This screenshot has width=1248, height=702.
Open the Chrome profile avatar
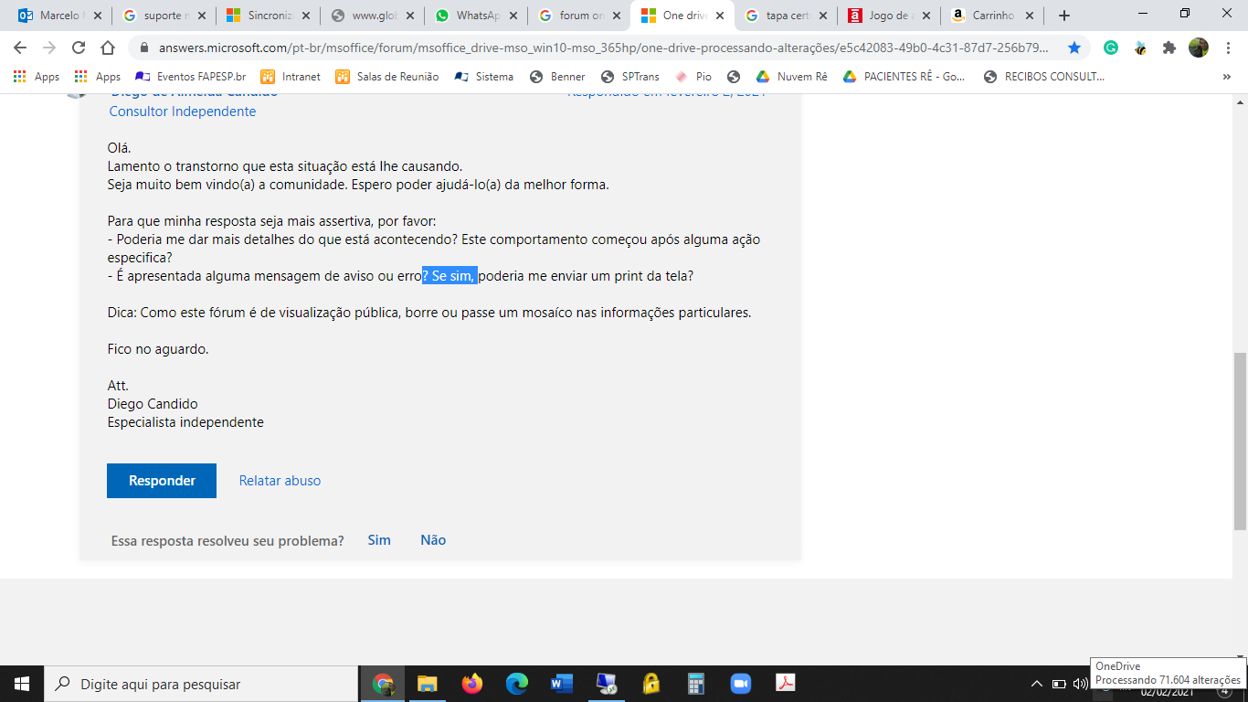click(x=1199, y=48)
